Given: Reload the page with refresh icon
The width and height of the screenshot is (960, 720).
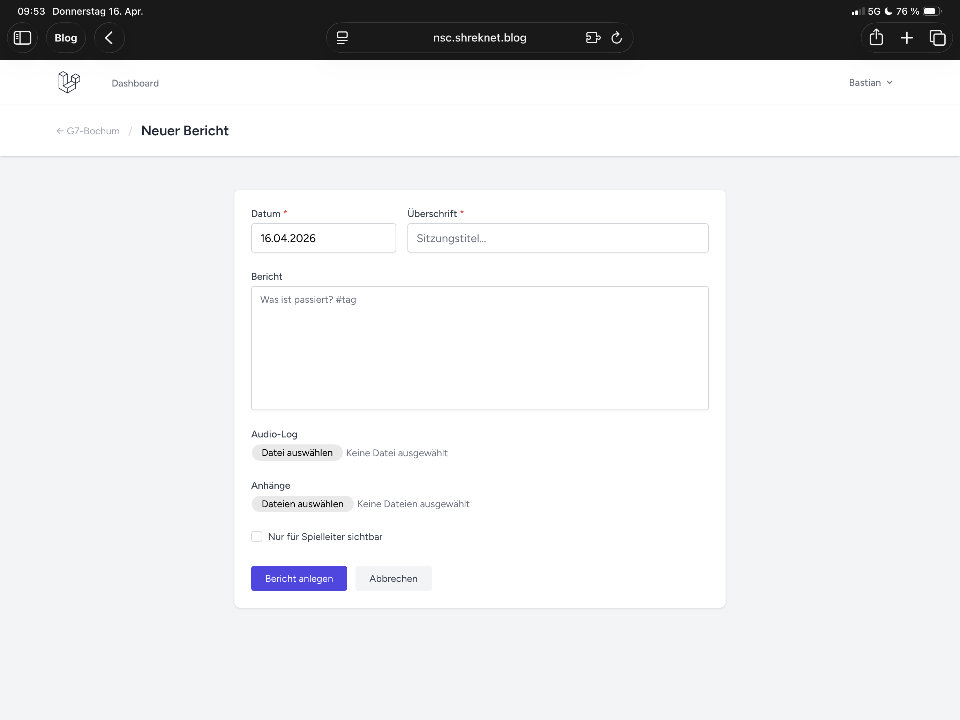Looking at the screenshot, I should pyautogui.click(x=616, y=38).
